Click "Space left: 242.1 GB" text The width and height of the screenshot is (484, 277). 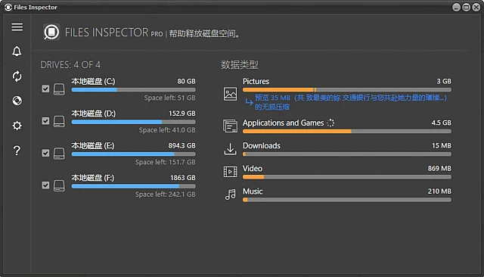click(165, 195)
